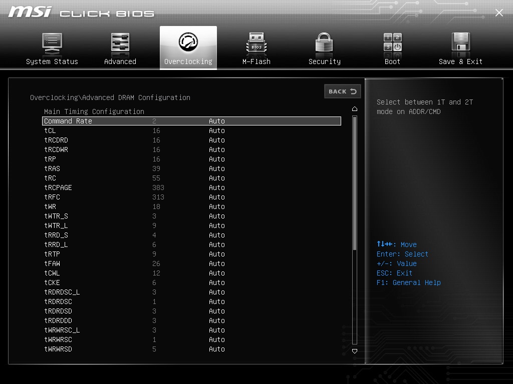Screen dimensions: 513x384
Task: Select the tWRWRSC_L row label
Action: click(62, 330)
